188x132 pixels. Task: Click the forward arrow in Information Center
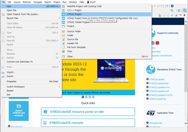168,16
